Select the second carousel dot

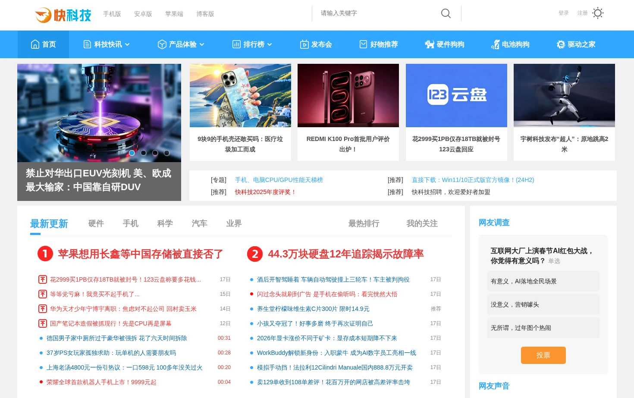tap(144, 153)
